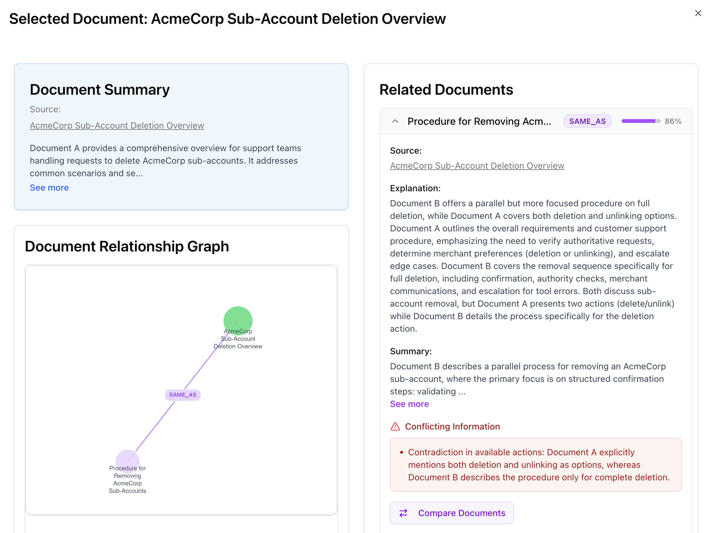Click the Document Summary heading
712x533 pixels.
tap(100, 90)
